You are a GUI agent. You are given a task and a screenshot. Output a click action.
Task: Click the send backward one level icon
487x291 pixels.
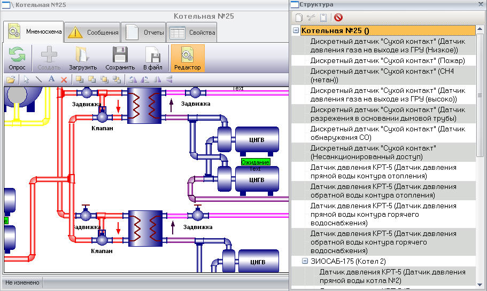[x=104, y=80]
